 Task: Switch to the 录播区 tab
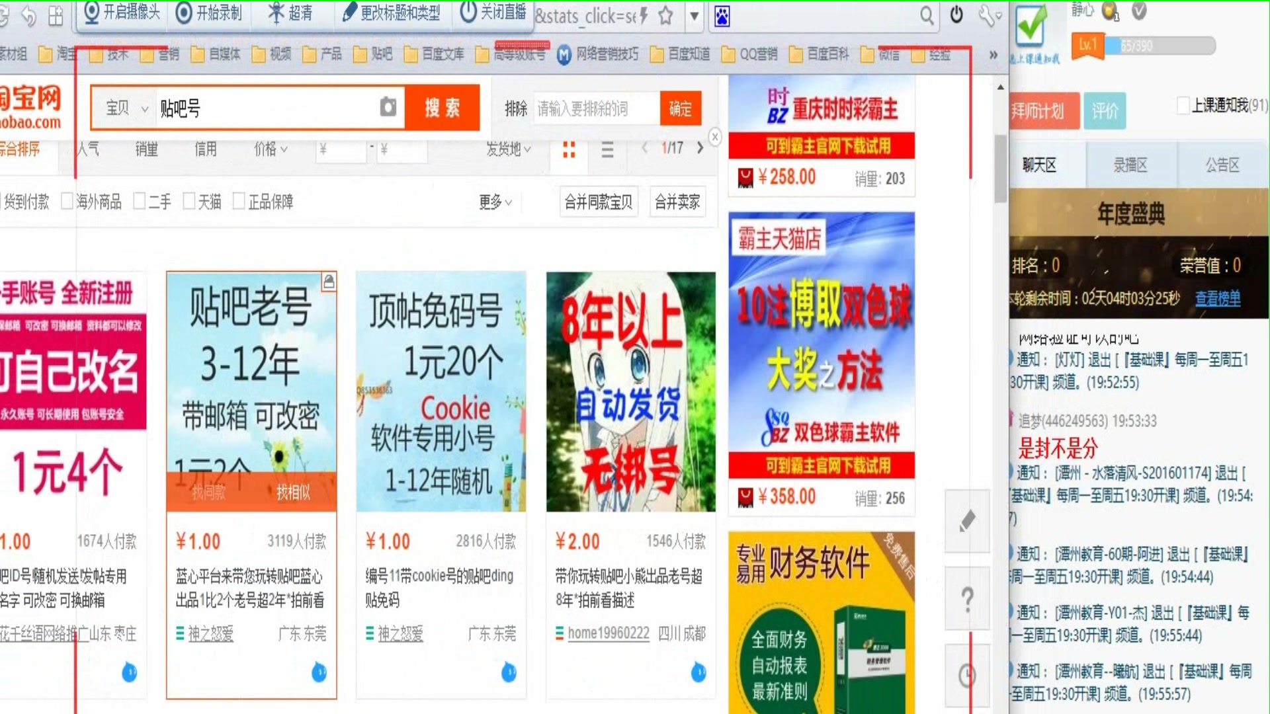[1131, 165]
